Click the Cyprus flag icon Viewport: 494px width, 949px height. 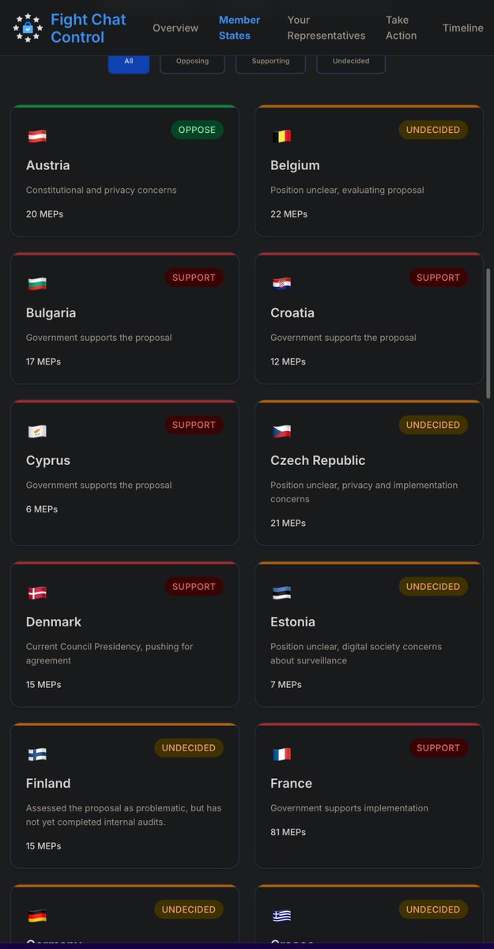[37, 431]
